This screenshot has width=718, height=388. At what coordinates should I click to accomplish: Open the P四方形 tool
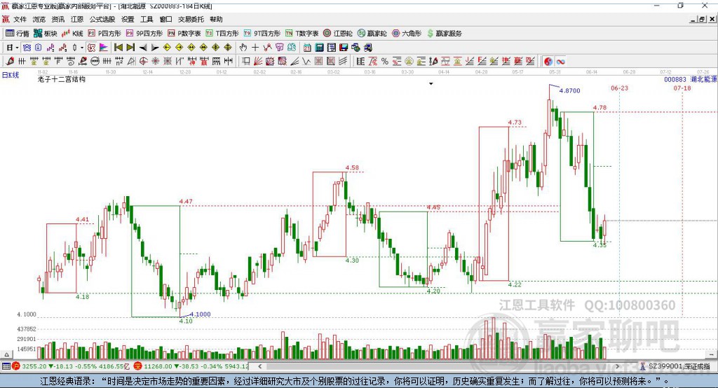click(x=104, y=34)
